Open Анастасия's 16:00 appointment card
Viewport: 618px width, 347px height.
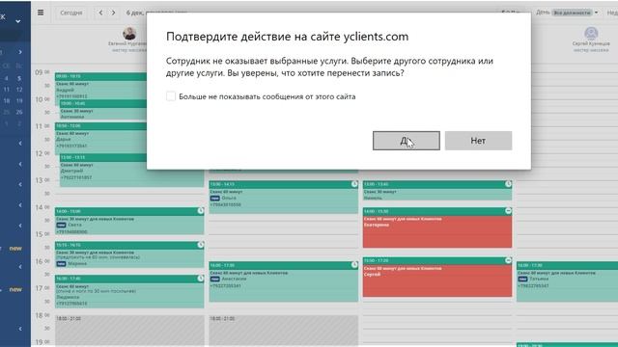pos(283,281)
